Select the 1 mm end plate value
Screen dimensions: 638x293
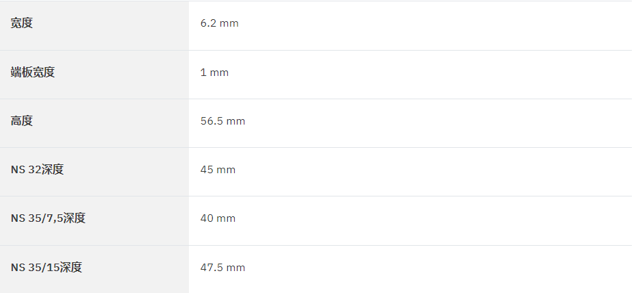[214, 73]
